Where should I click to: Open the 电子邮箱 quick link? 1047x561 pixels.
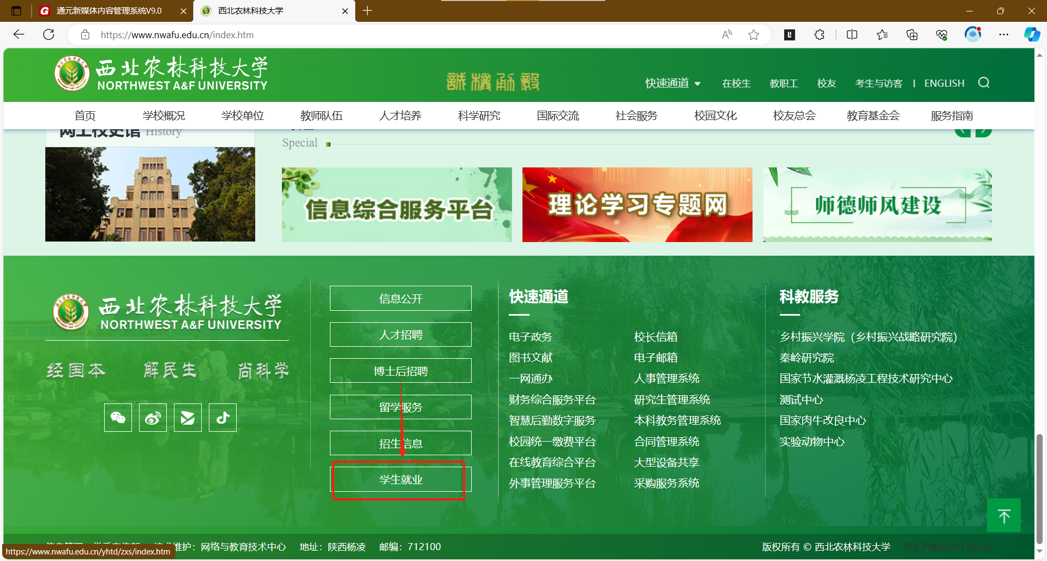[655, 358]
